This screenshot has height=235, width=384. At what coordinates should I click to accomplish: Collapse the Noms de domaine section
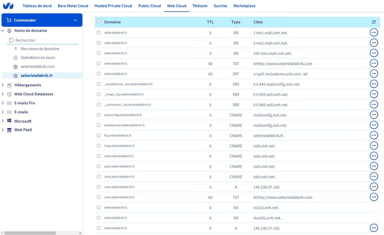[3, 31]
